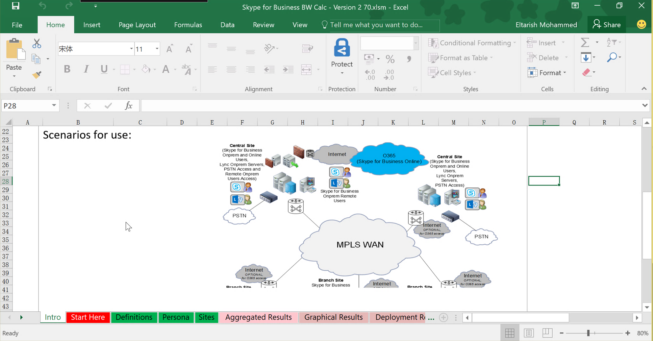Add a new sheet with plus button
Screen dimensions: 653x341
tap(443, 317)
